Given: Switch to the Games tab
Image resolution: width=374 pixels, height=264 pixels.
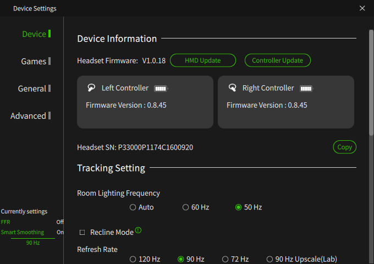Looking at the screenshot, I should [x=34, y=61].
